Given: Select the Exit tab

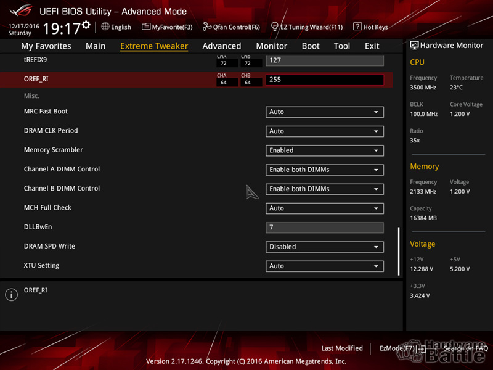Looking at the screenshot, I should pos(372,46).
